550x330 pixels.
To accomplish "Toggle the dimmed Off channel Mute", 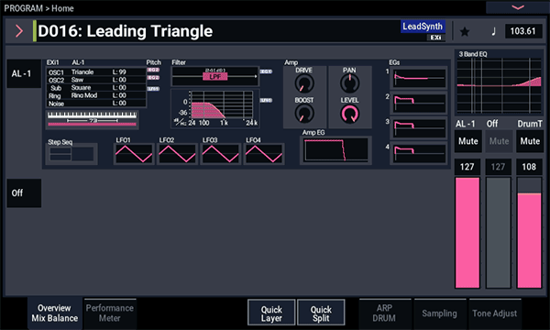I will (x=499, y=141).
